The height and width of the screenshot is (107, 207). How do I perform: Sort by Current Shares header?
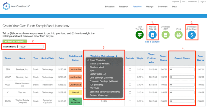[x=182, y=58]
